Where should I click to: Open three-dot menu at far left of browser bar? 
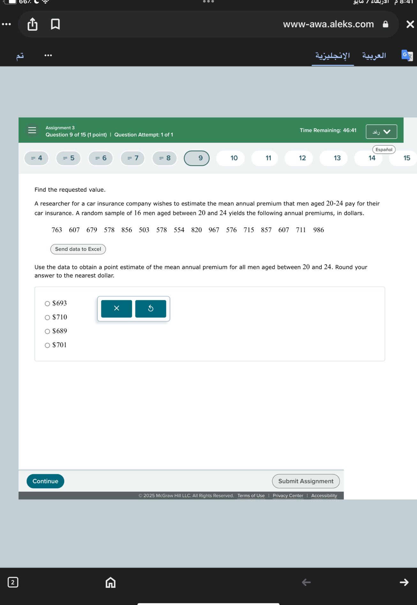[6, 24]
